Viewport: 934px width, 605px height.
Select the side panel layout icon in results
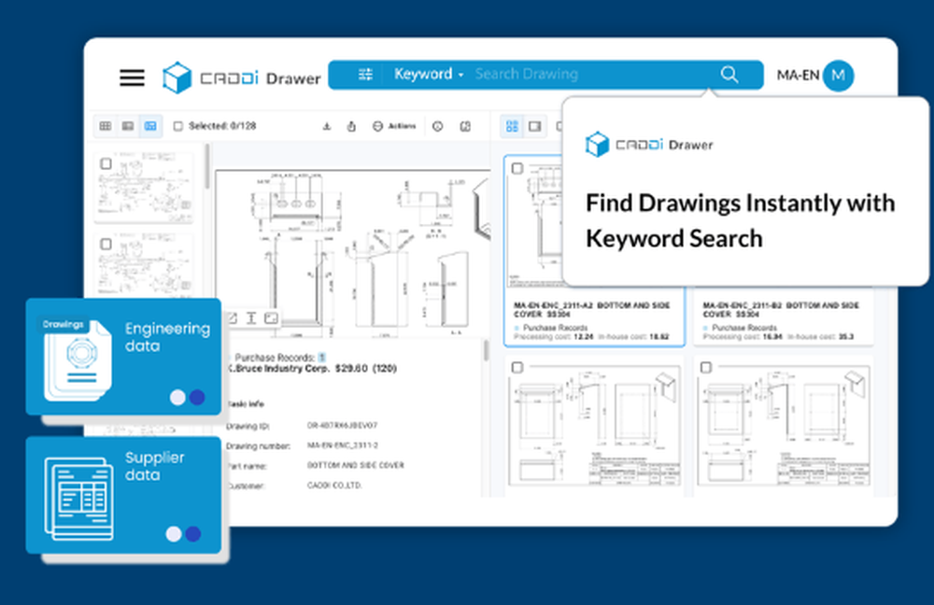click(x=535, y=126)
